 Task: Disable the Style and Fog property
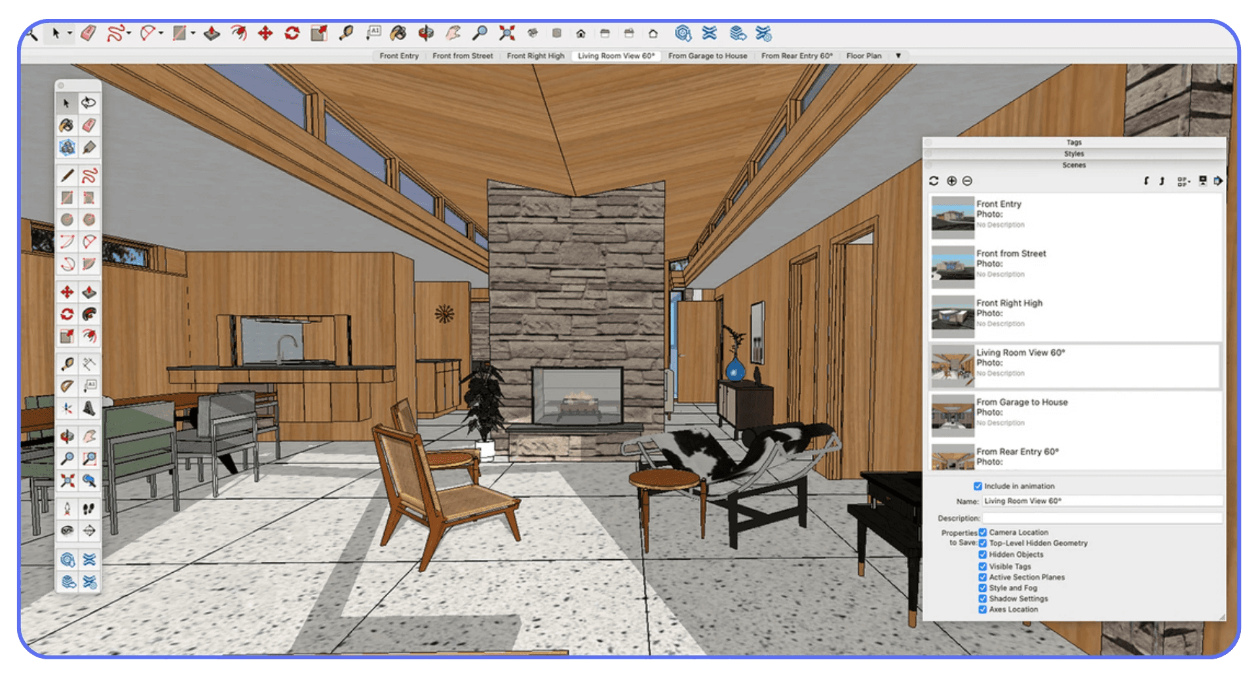(982, 588)
